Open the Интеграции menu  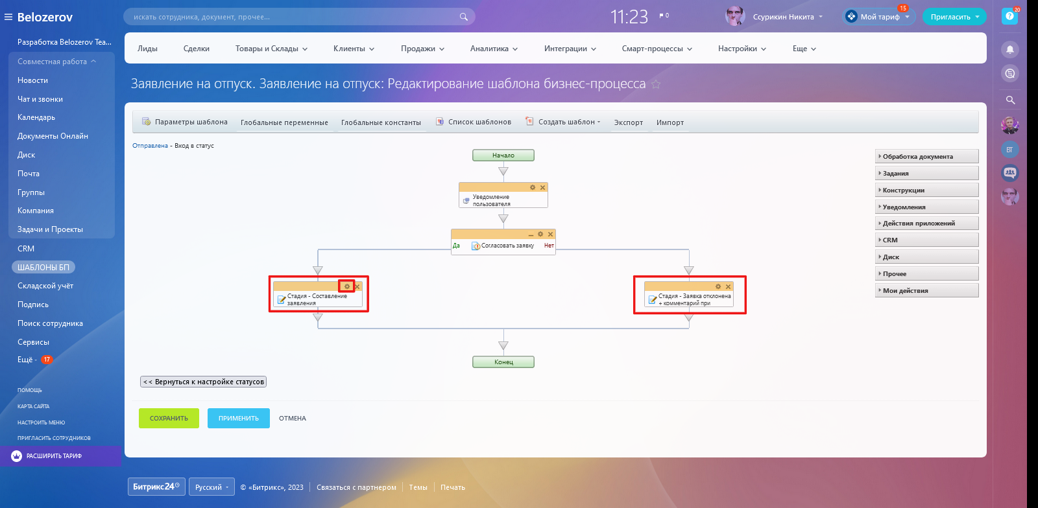(x=570, y=49)
